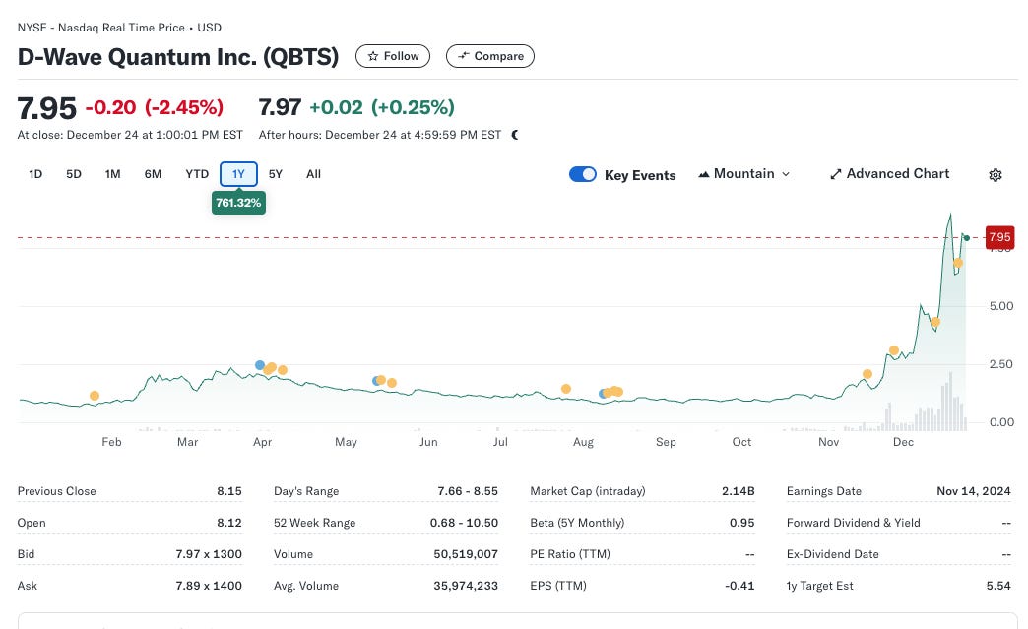Image resolution: width=1028 pixels, height=629 pixels.
Task: Click the 1y Target Est value 5.54
Action: tap(998, 586)
